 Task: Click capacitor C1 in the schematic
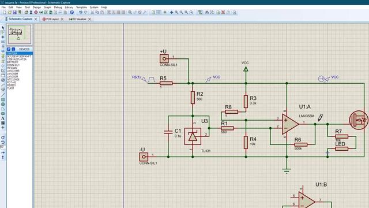click(168, 132)
